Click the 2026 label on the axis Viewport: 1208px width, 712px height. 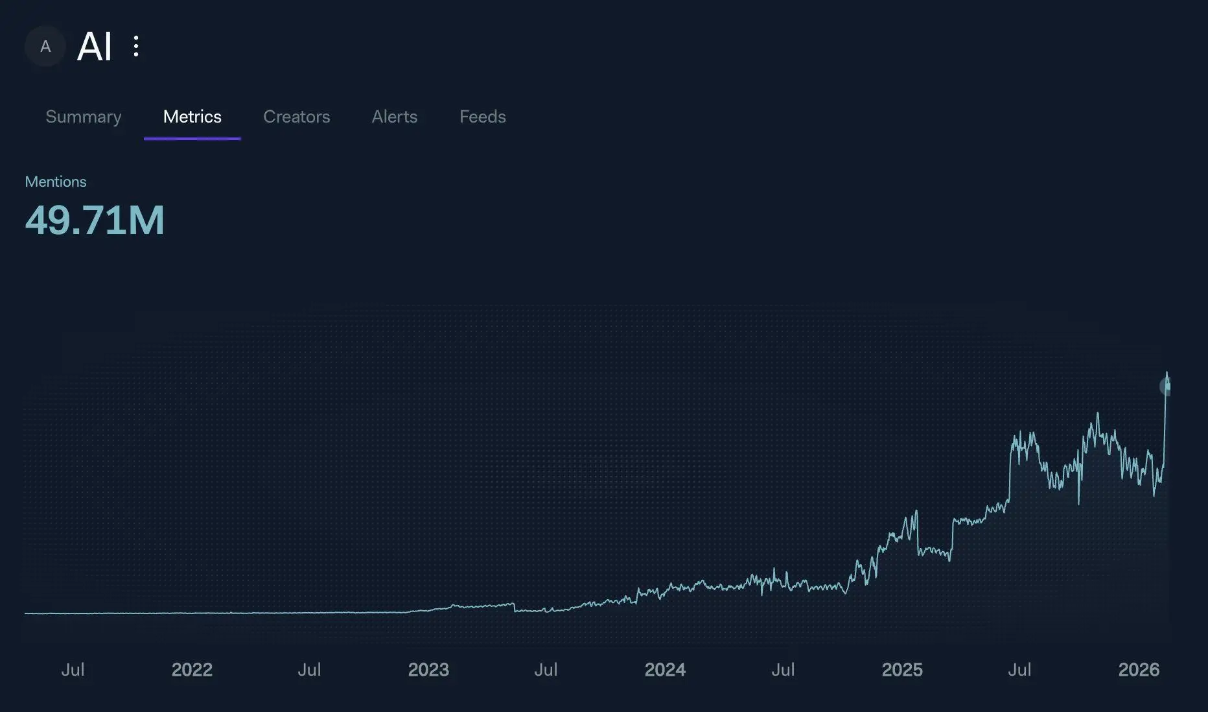click(1139, 669)
